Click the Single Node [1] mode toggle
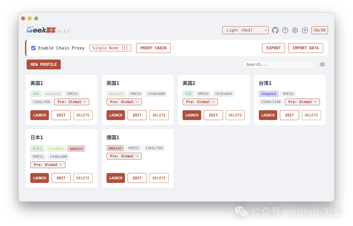353x226 pixels. (110, 48)
